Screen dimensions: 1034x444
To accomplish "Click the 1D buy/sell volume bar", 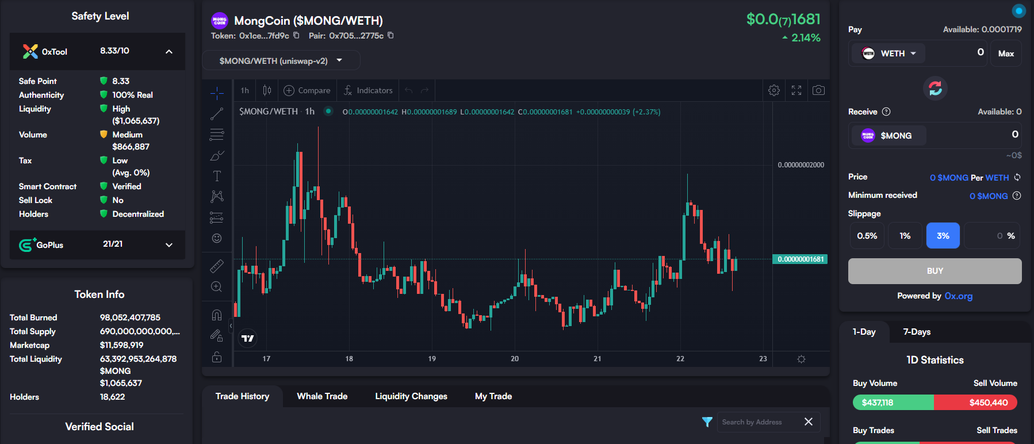I will tap(935, 403).
